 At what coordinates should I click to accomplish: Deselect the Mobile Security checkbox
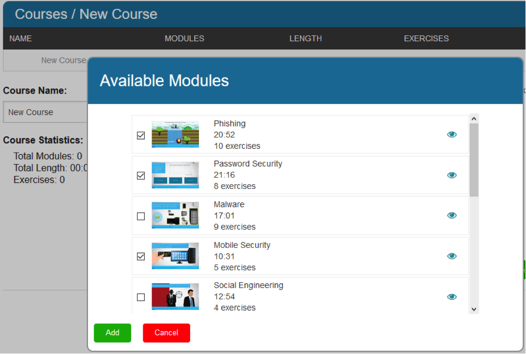coord(141,256)
